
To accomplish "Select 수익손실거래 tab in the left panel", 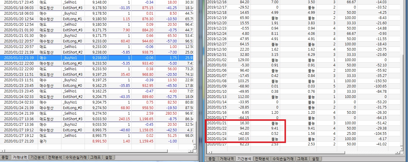I will click(76, 157).
